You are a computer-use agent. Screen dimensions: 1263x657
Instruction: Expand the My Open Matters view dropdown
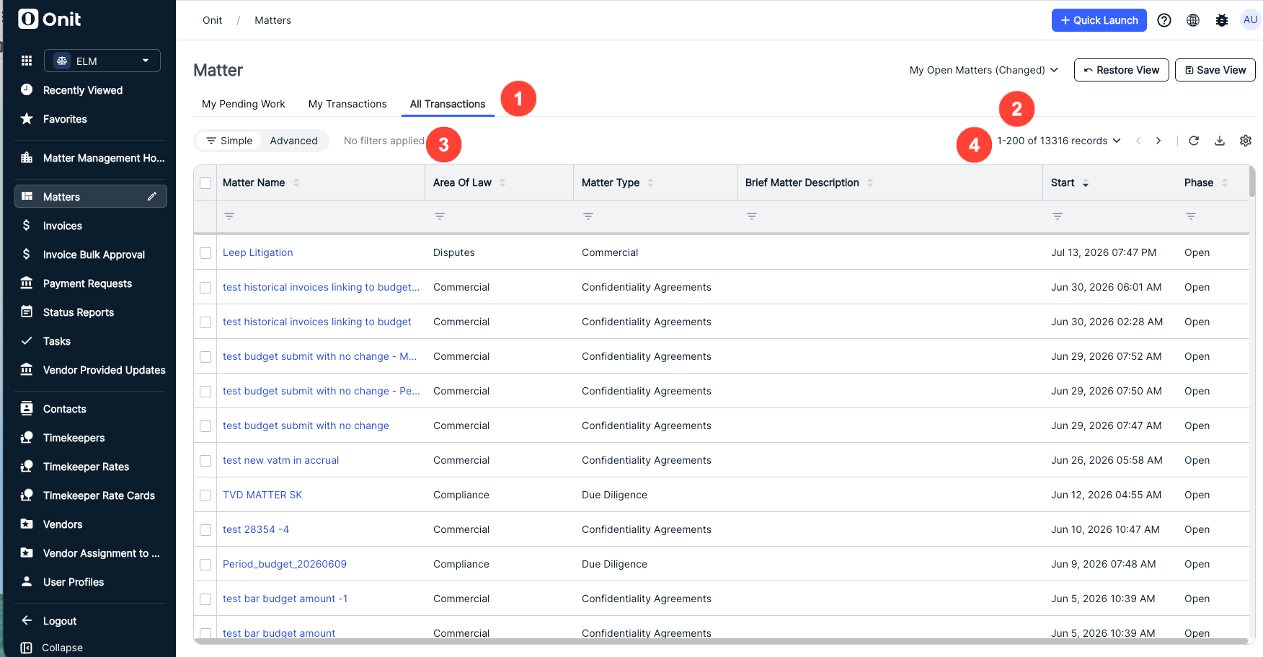tap(984, 70)
